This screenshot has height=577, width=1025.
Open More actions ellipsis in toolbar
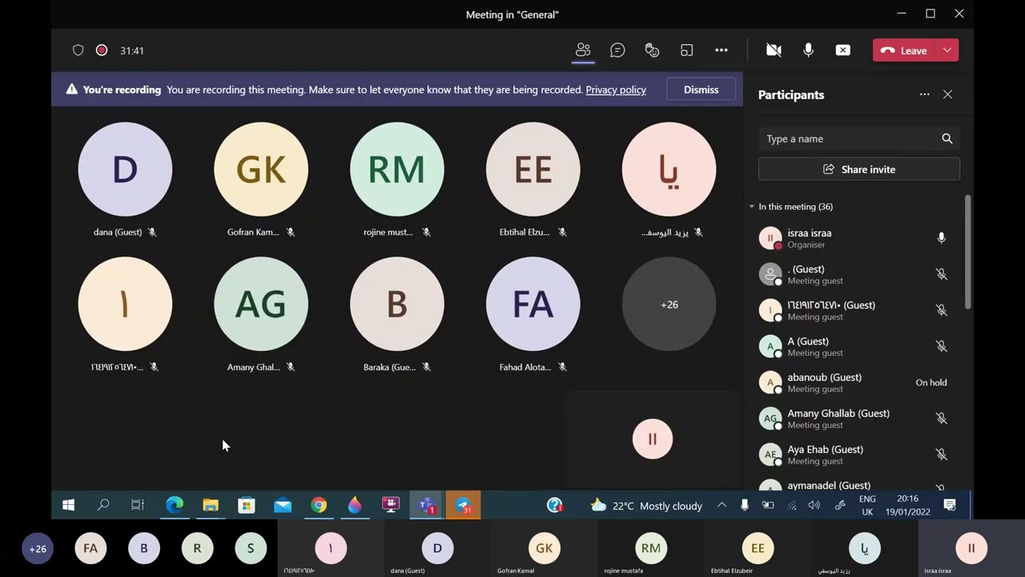pyautogui.click(x=722, y=50)
